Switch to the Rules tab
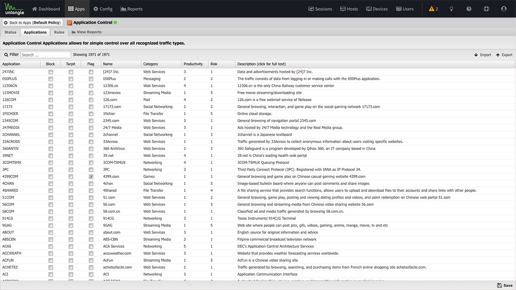The image size is (516, 290). pyautogui.click(x=59, y=32)
